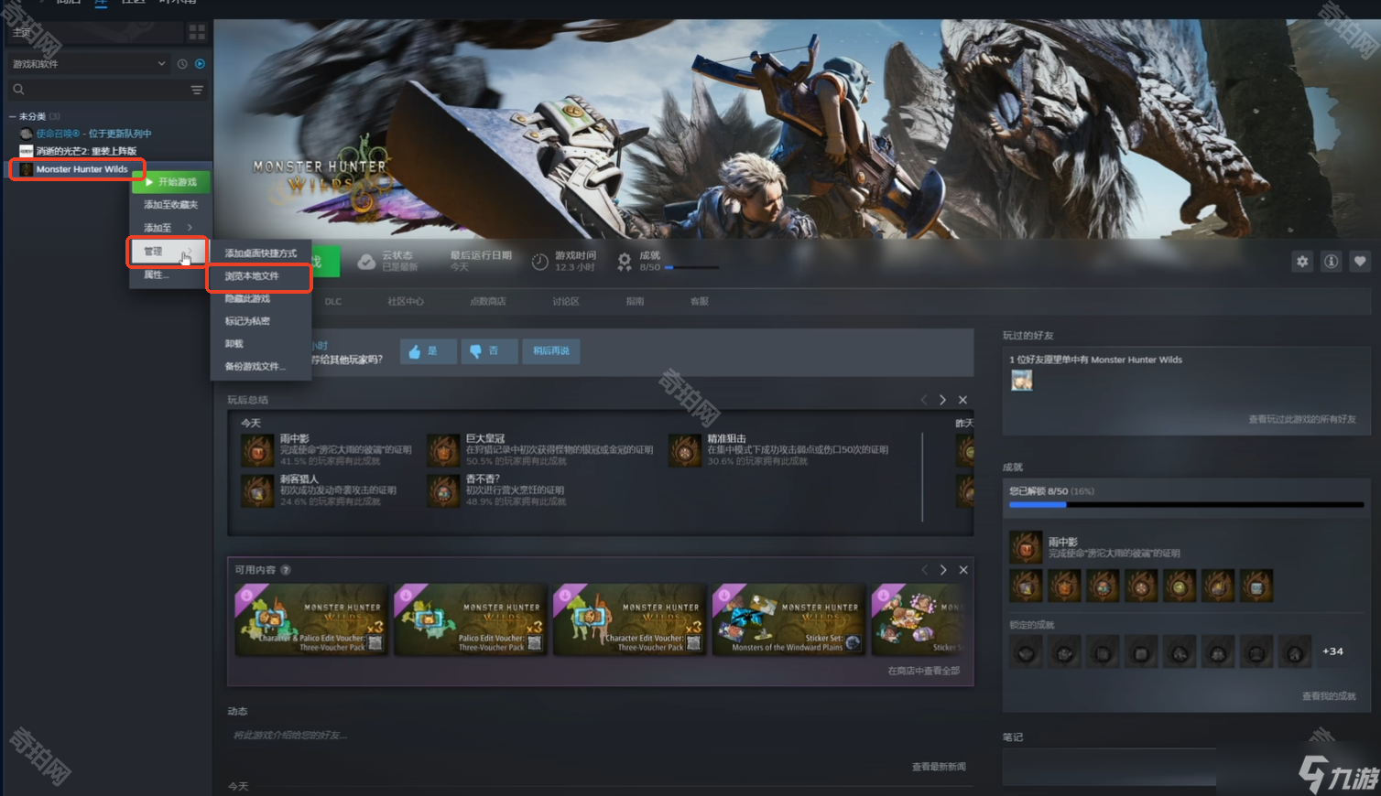
Task: Click the 雨中影 achievement icon in summary
Action: pyautogui.click(x=257, y=451)
